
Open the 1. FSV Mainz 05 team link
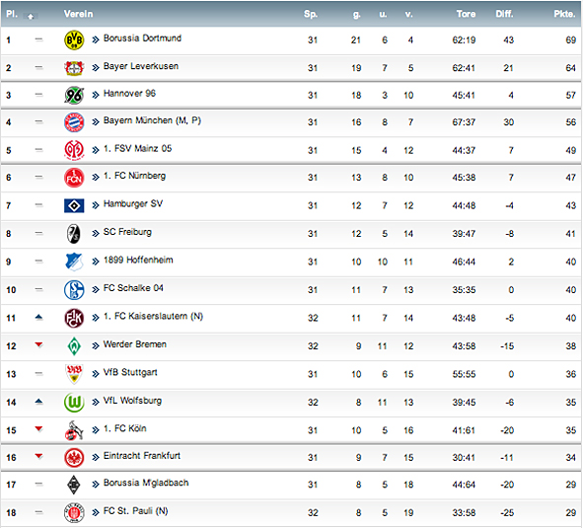pyautogui.click(x=137, y=149)
